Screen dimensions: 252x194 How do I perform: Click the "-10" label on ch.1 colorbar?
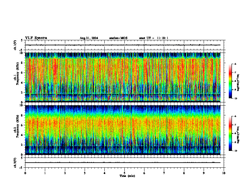pos(235,99)
